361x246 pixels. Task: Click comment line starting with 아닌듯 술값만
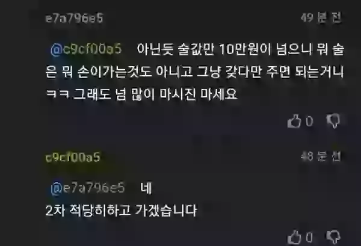tap(241, 49)
